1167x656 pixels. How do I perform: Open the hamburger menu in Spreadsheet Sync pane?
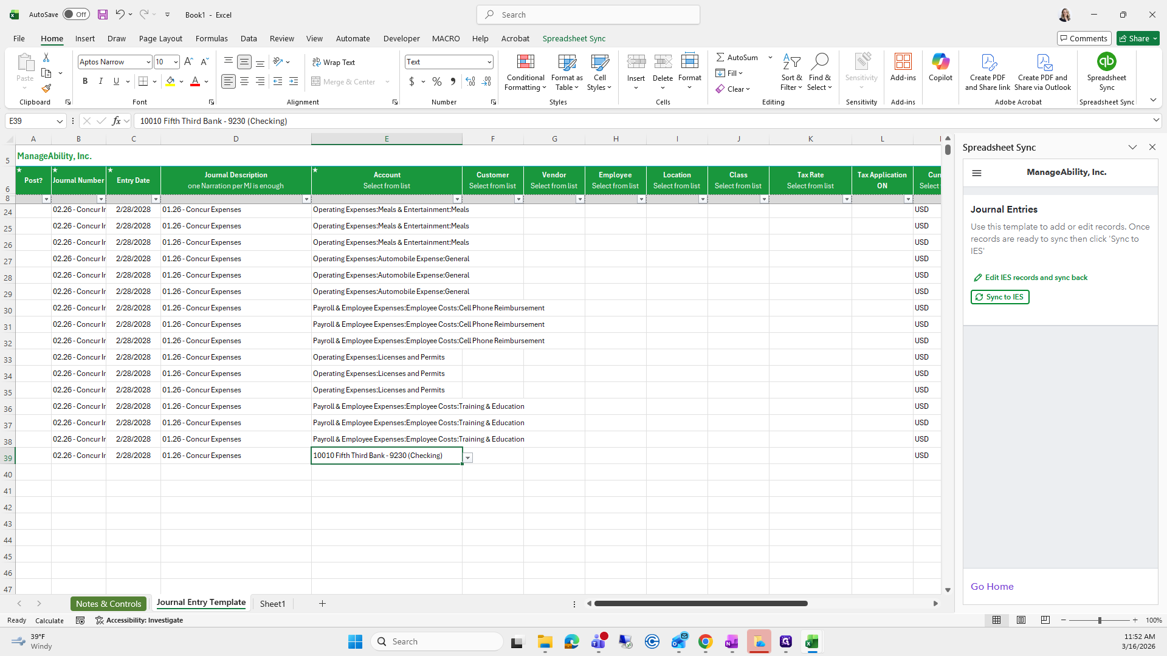click(x=977, y=173)
